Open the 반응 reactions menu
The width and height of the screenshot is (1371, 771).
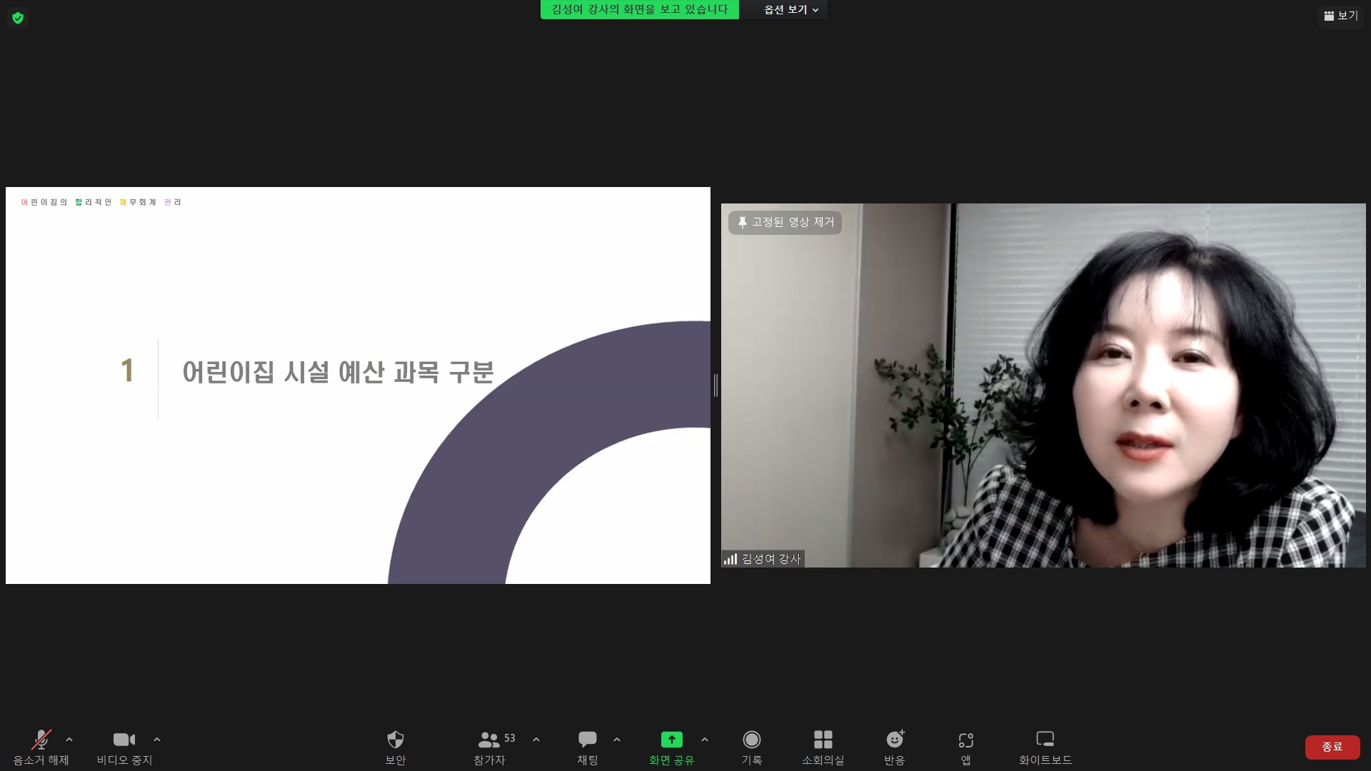[x=895, y=747]
